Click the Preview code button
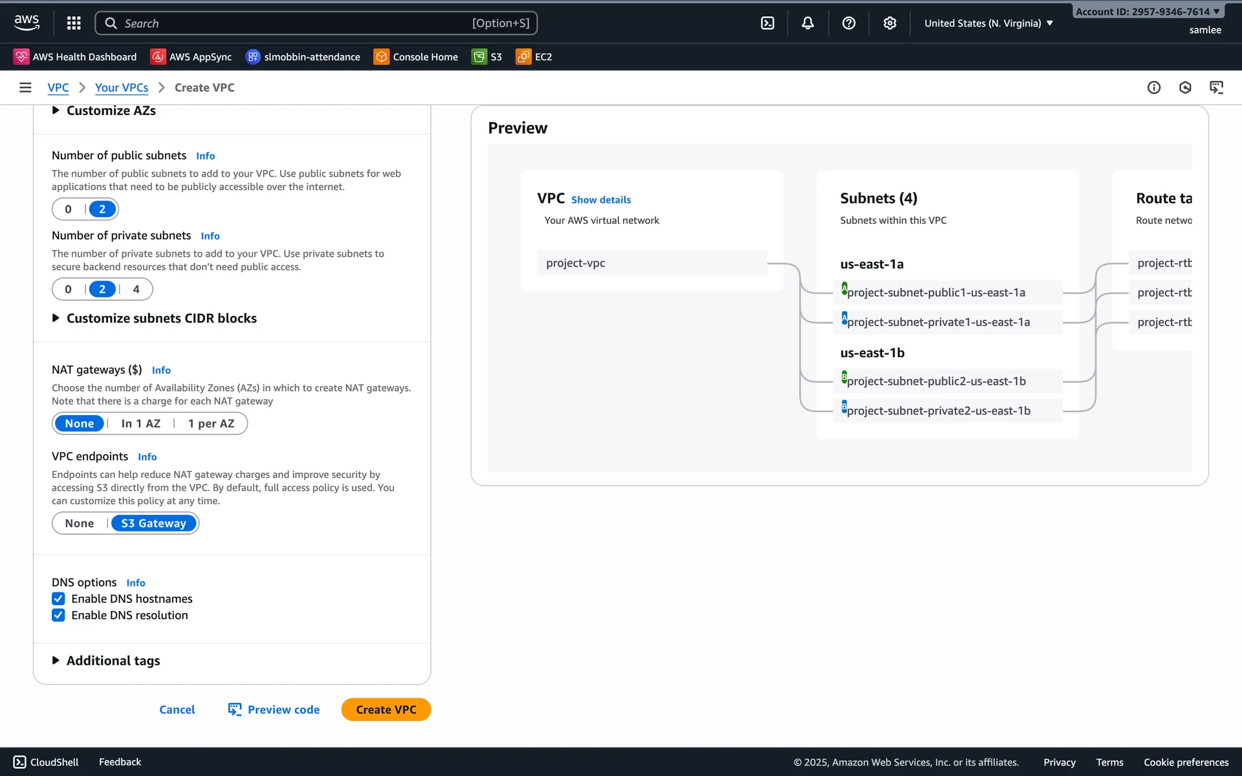 pos(274,709)
